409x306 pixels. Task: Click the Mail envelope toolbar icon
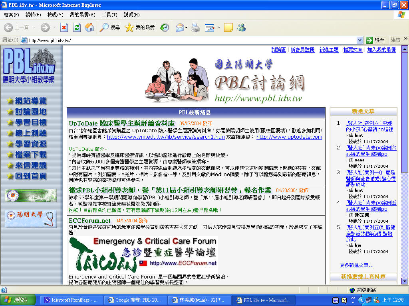tap(180, 27)
